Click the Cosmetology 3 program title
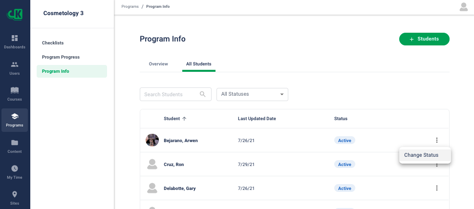The height and width of the screenshot is (209, 474). 63,13
